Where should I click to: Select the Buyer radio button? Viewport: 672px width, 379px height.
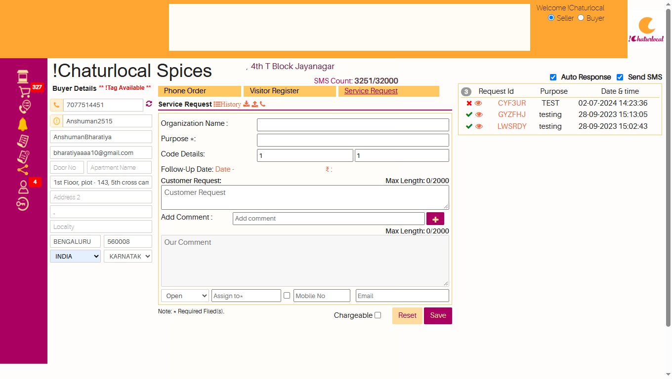tap(581, 18)
